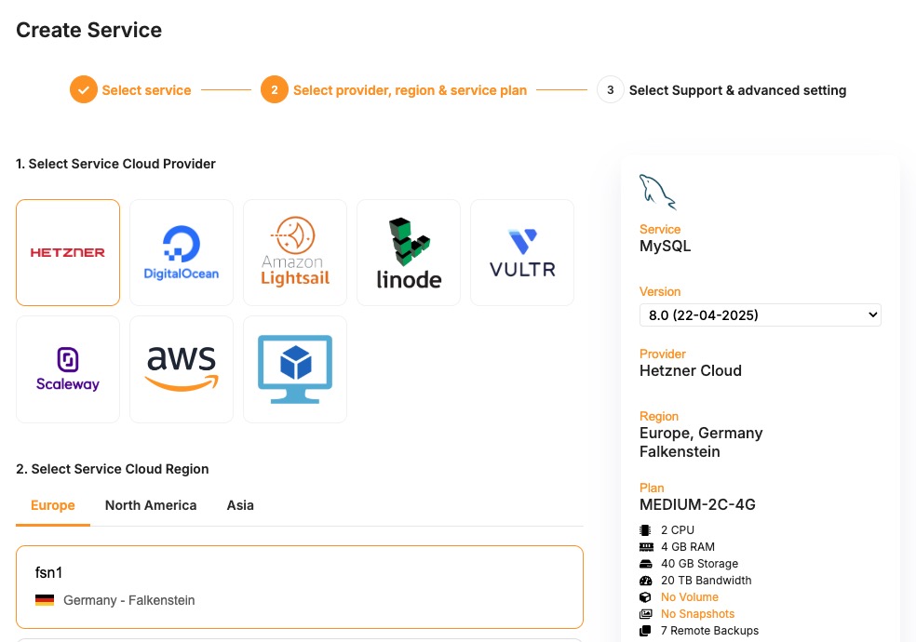Choose Vultr as the provider
The image size is (916, 642).
click(x=522, y=252)
